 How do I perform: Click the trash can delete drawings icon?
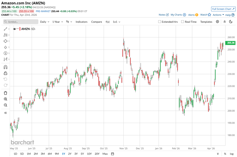[x=5, y=93]
